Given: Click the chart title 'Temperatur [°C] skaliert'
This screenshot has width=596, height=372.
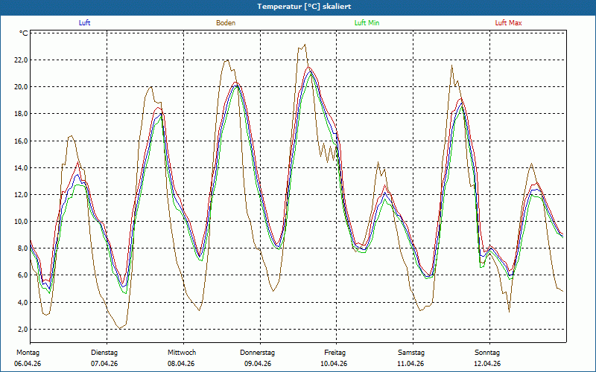Looking at the screenshot, I should [304, 7].
